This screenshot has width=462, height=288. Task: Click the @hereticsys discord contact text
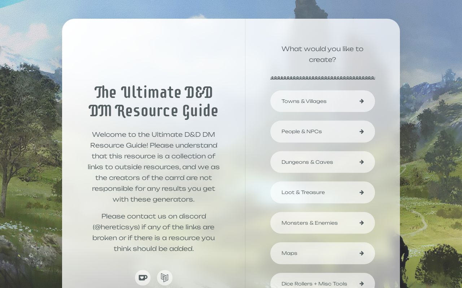point(116,227)
